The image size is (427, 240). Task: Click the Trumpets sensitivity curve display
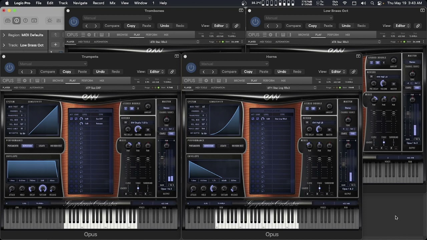click(43, 120)
